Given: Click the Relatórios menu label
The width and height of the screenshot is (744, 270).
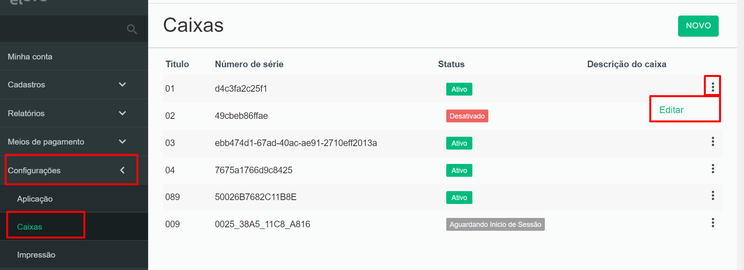Looking at the screenshot, I should pyautogui.click(x=26, y=113).
